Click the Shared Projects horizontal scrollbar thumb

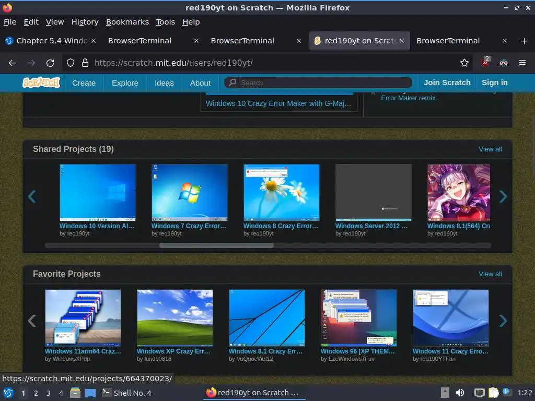tap(216, 245)
